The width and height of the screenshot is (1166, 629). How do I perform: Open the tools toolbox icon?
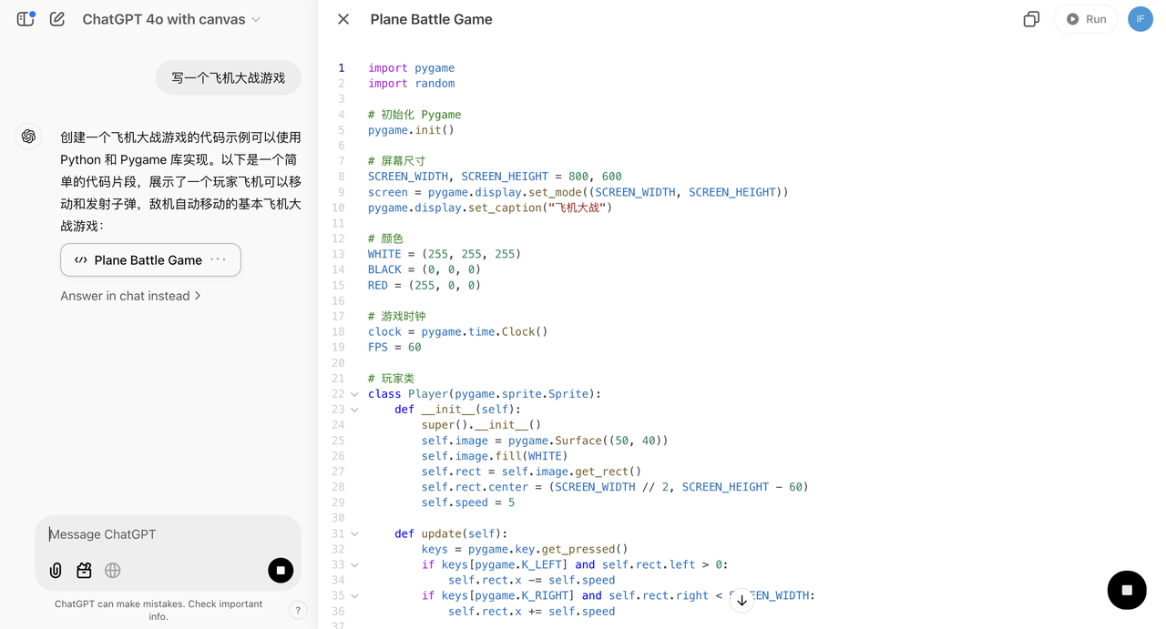click(84, 571)
